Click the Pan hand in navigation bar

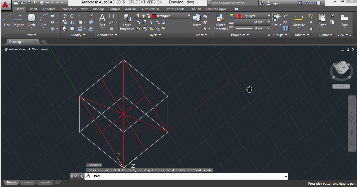tap(352, 115)
